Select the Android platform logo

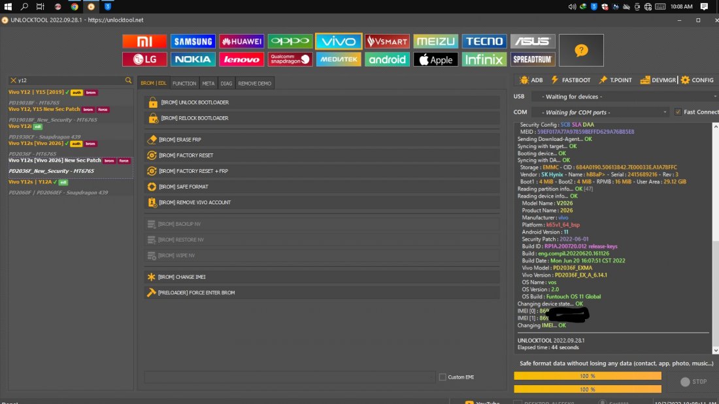pyautogui.click(x=388, y=59)
